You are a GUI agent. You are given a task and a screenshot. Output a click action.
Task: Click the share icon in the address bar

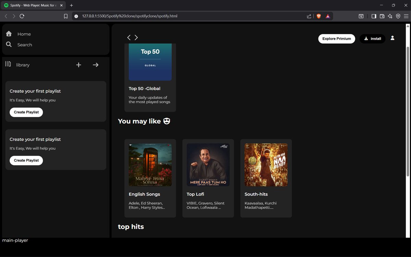309,16
